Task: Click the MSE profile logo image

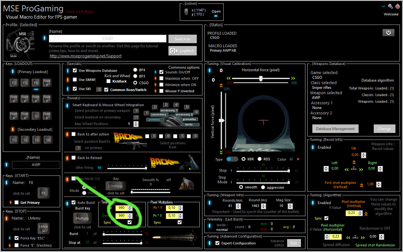Action: tap(20, 44)
